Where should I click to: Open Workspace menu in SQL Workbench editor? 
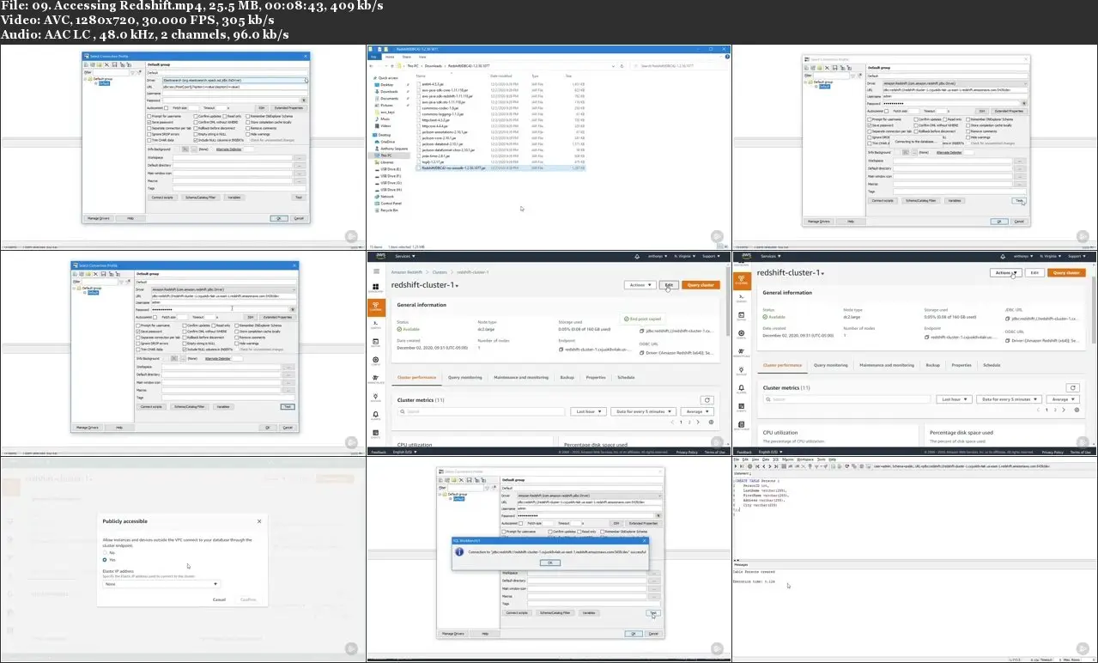click(x=805, y=459)
